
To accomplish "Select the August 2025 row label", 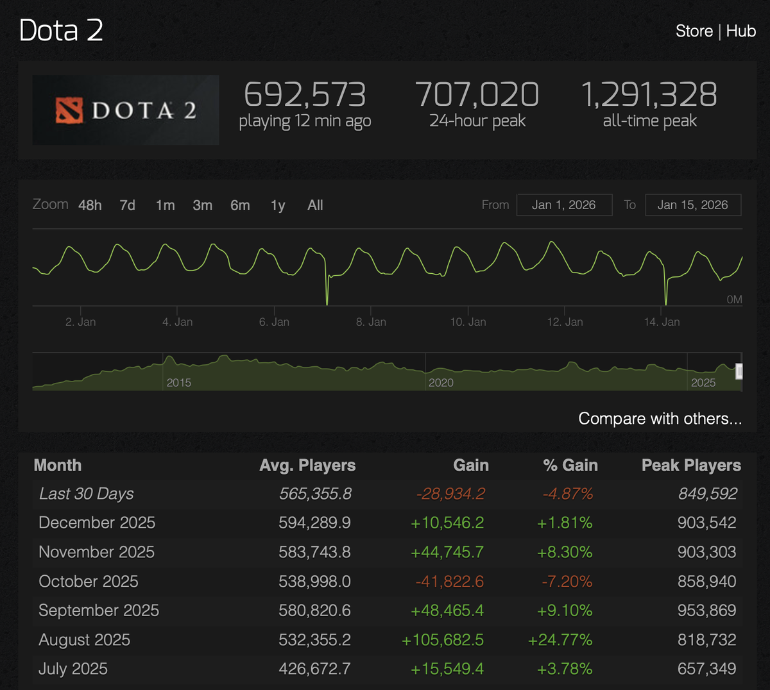I will 84,640.
